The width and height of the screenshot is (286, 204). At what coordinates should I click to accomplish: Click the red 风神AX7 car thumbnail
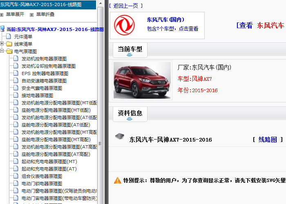pos(142,80)
